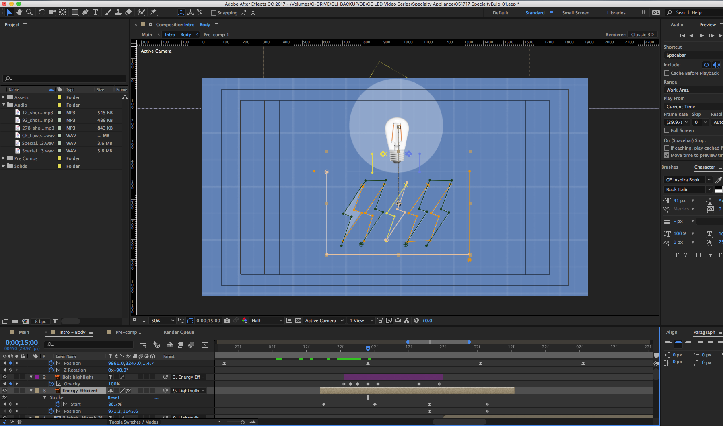The height and width of the screenshot is (426, 723).
Task: Open the Graph Editor in timeline
Action: pos(205,345)
